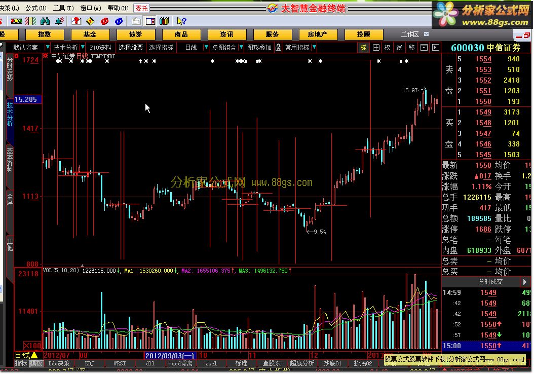534x374 pixels.
Task: Click the alarm bell alert icon
Action: click(60, 21)
